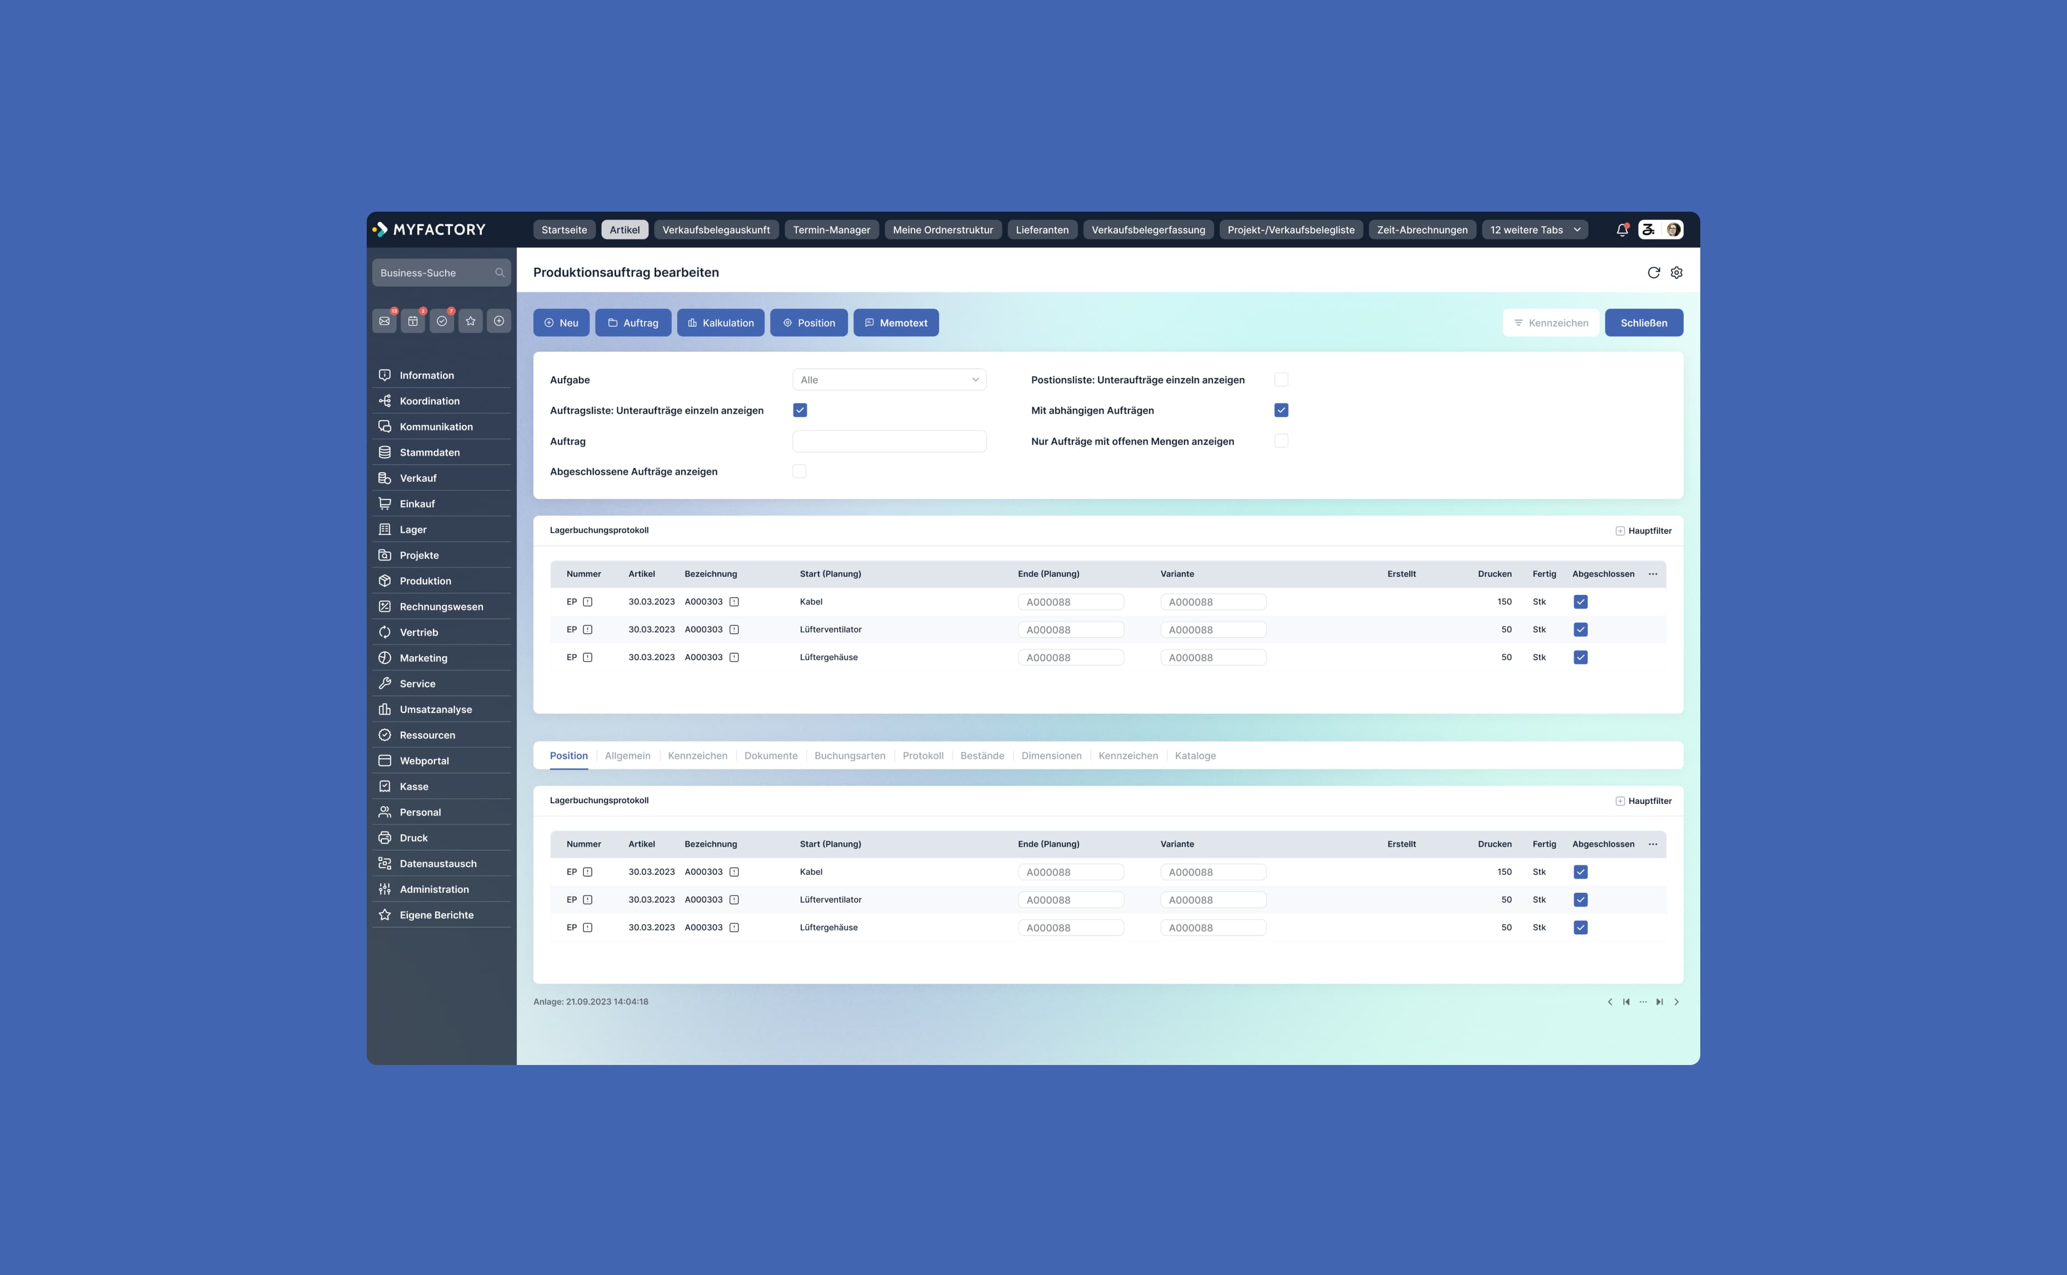Open the Rechnungswesen sidebar module
Screen dimensions: 2067x1275
[x=442, y=606]
